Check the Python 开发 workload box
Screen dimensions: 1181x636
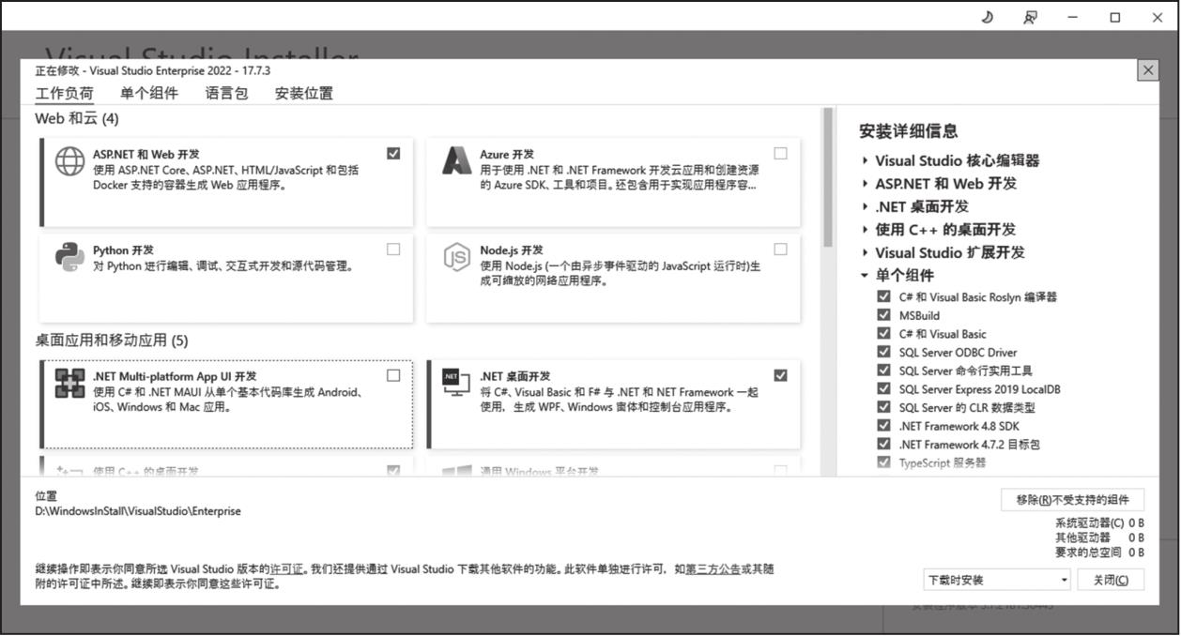(393, 249)
